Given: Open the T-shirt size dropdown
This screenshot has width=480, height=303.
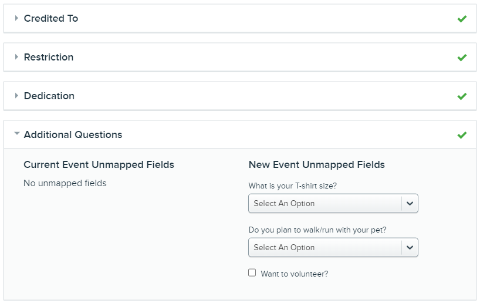Looking at the screenshot, I should [333, 203].
